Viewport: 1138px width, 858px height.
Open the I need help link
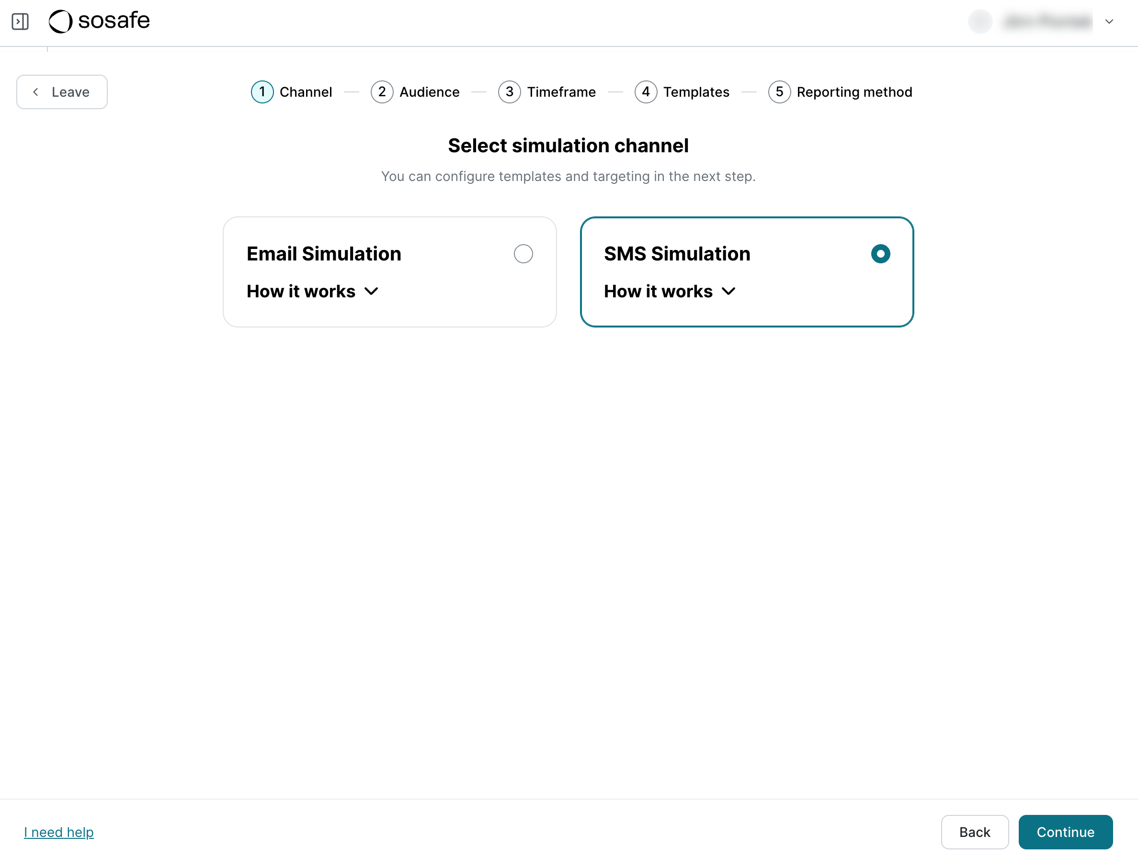tap(58, 832)
